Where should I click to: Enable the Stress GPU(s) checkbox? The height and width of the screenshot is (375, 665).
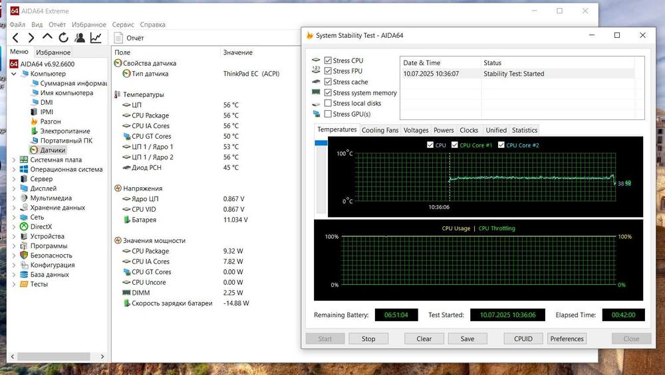tap(328, 114)
